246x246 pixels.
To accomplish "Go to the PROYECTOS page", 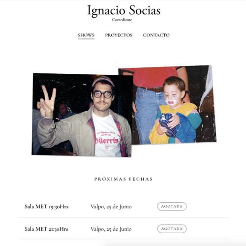I will click(119, 35).
